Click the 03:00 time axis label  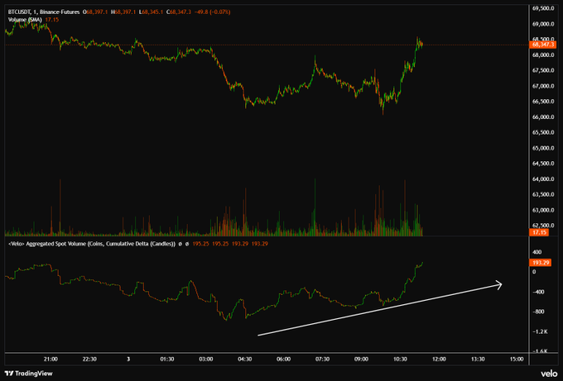click(206, 359)
